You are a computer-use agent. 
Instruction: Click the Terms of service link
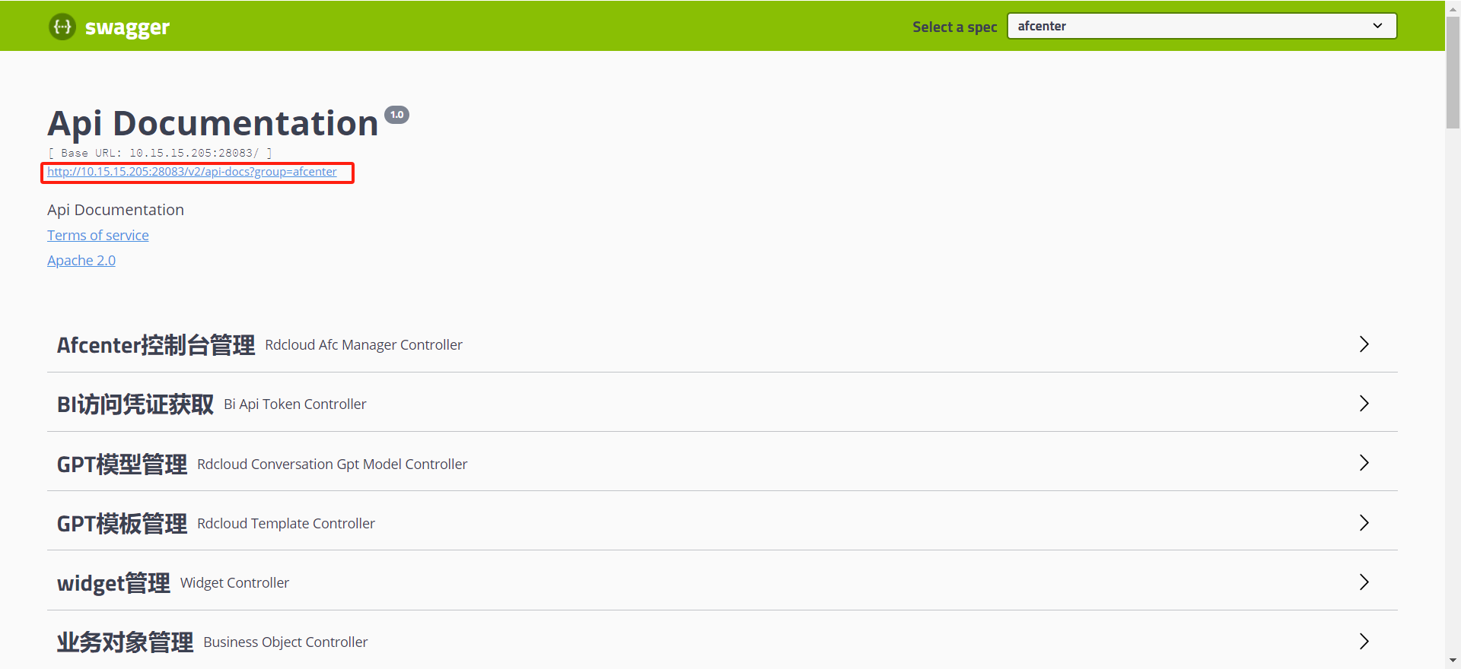98,236
